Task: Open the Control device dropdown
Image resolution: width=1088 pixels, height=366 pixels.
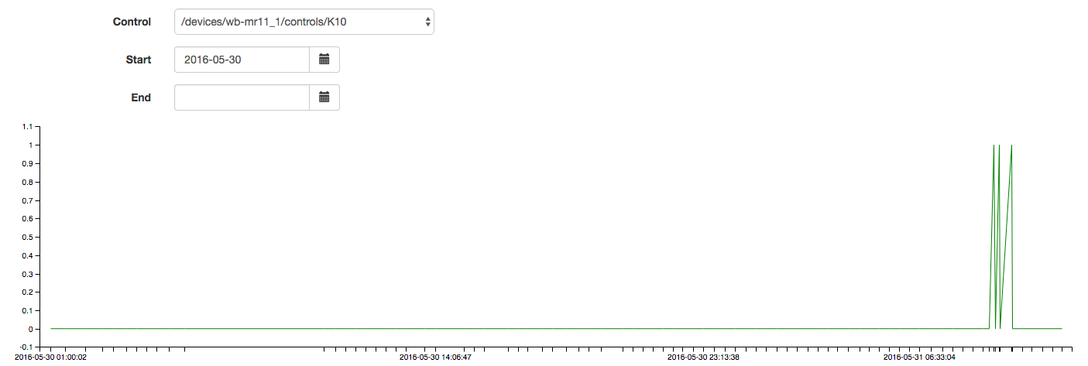Action: click(304, 22)
